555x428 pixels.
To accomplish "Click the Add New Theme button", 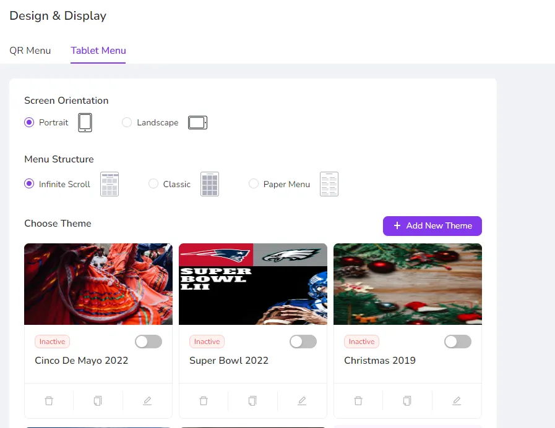I will tap(432, 226).
